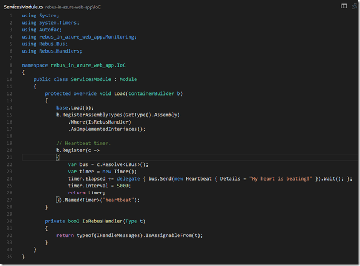Click class name 'ServicesModule' on line 10

click(x=91, y=79)
